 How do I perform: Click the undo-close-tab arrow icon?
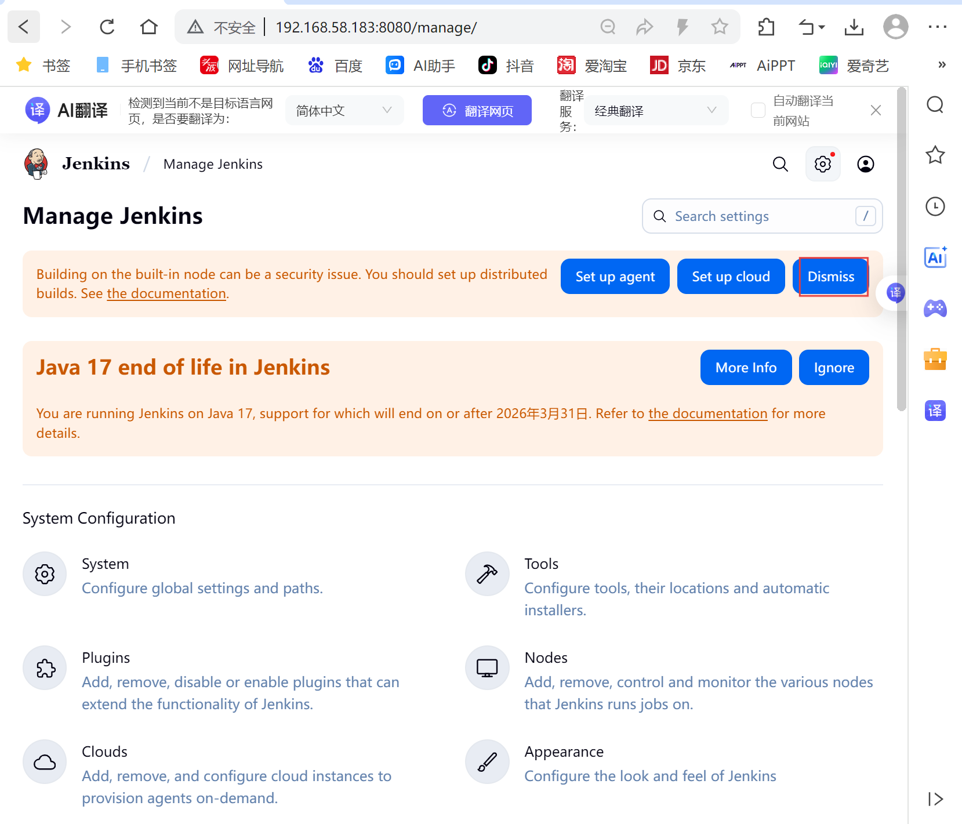click(807, 27)
